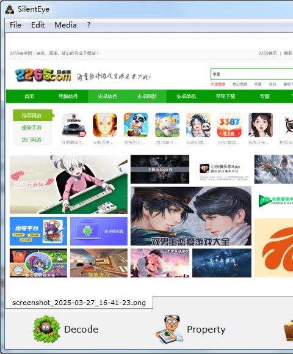Screen dimensions: 293x354
Task: Click the orange swirl logo banner
Action: click(x=273, y=248)
